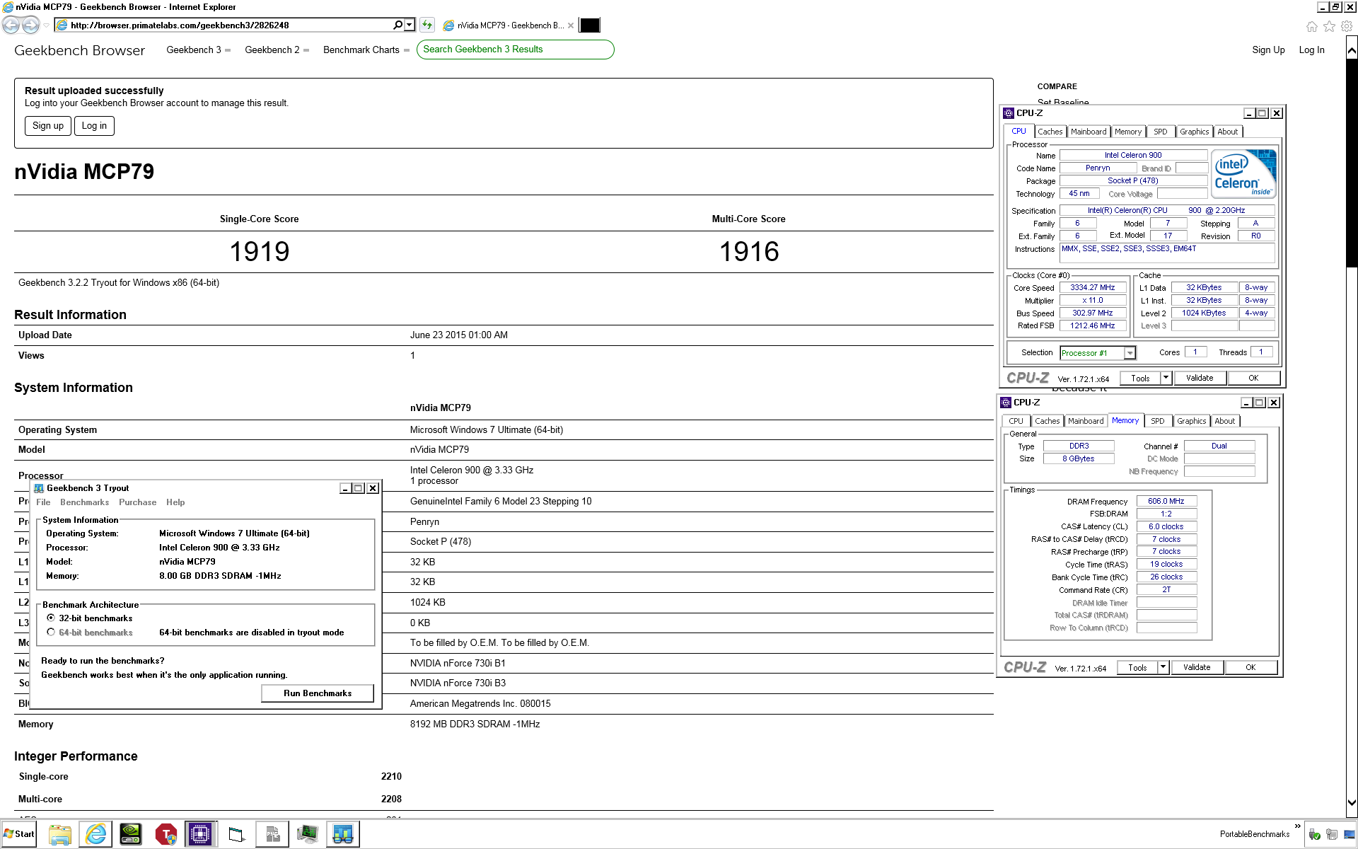Click the page scrollbar down arrow
The image size is (1358, 849).
1352,803
